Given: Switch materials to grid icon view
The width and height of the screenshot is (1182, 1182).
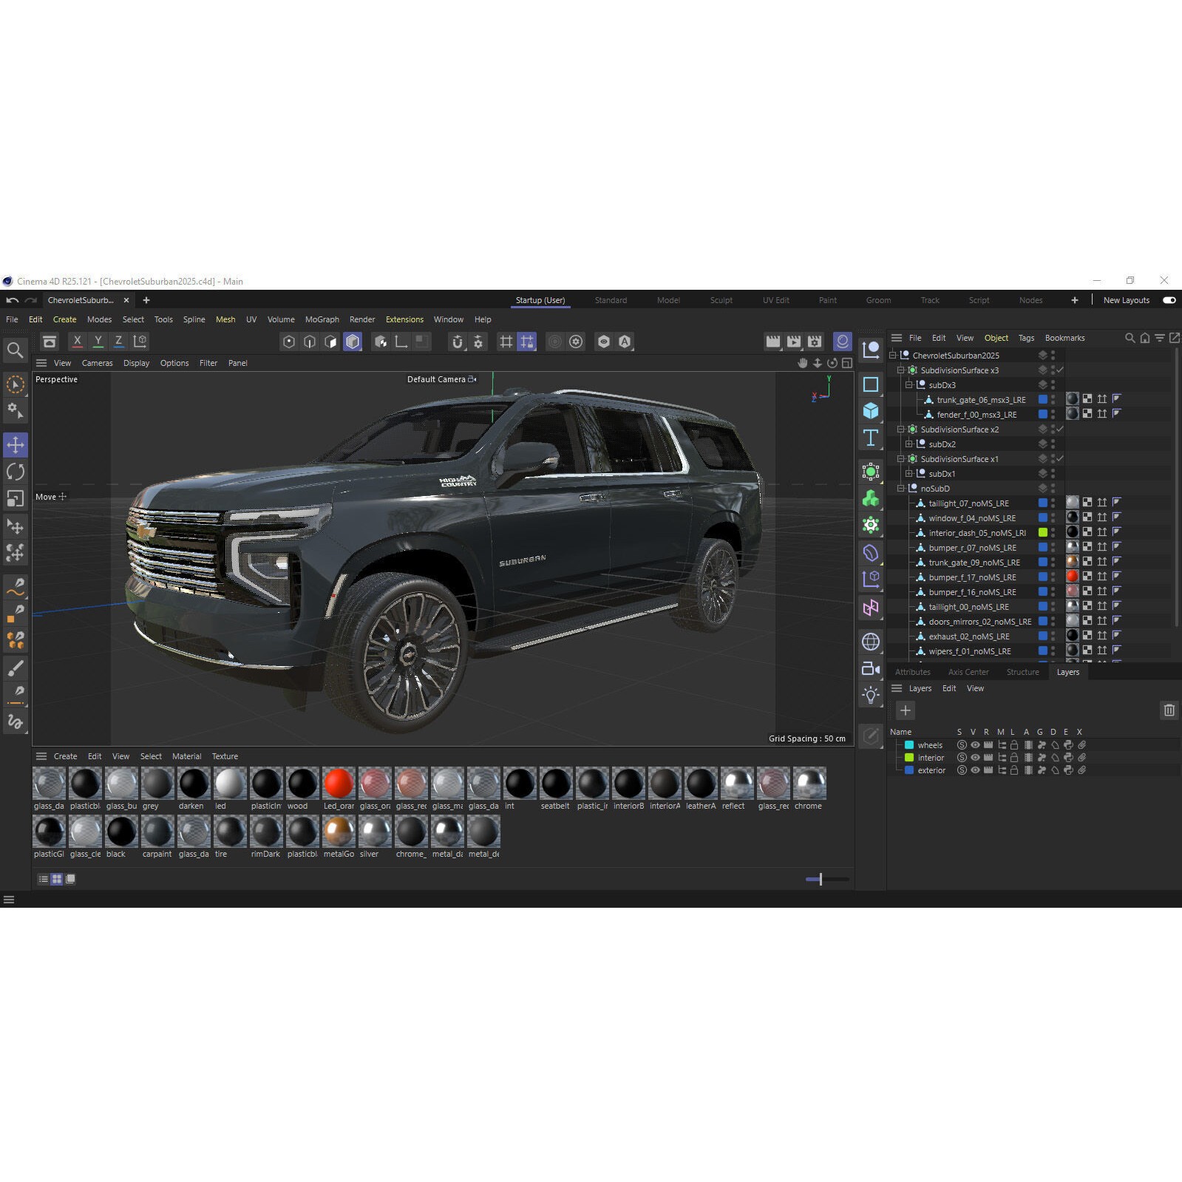Looking at the screenshot, I should pos(57,879).
